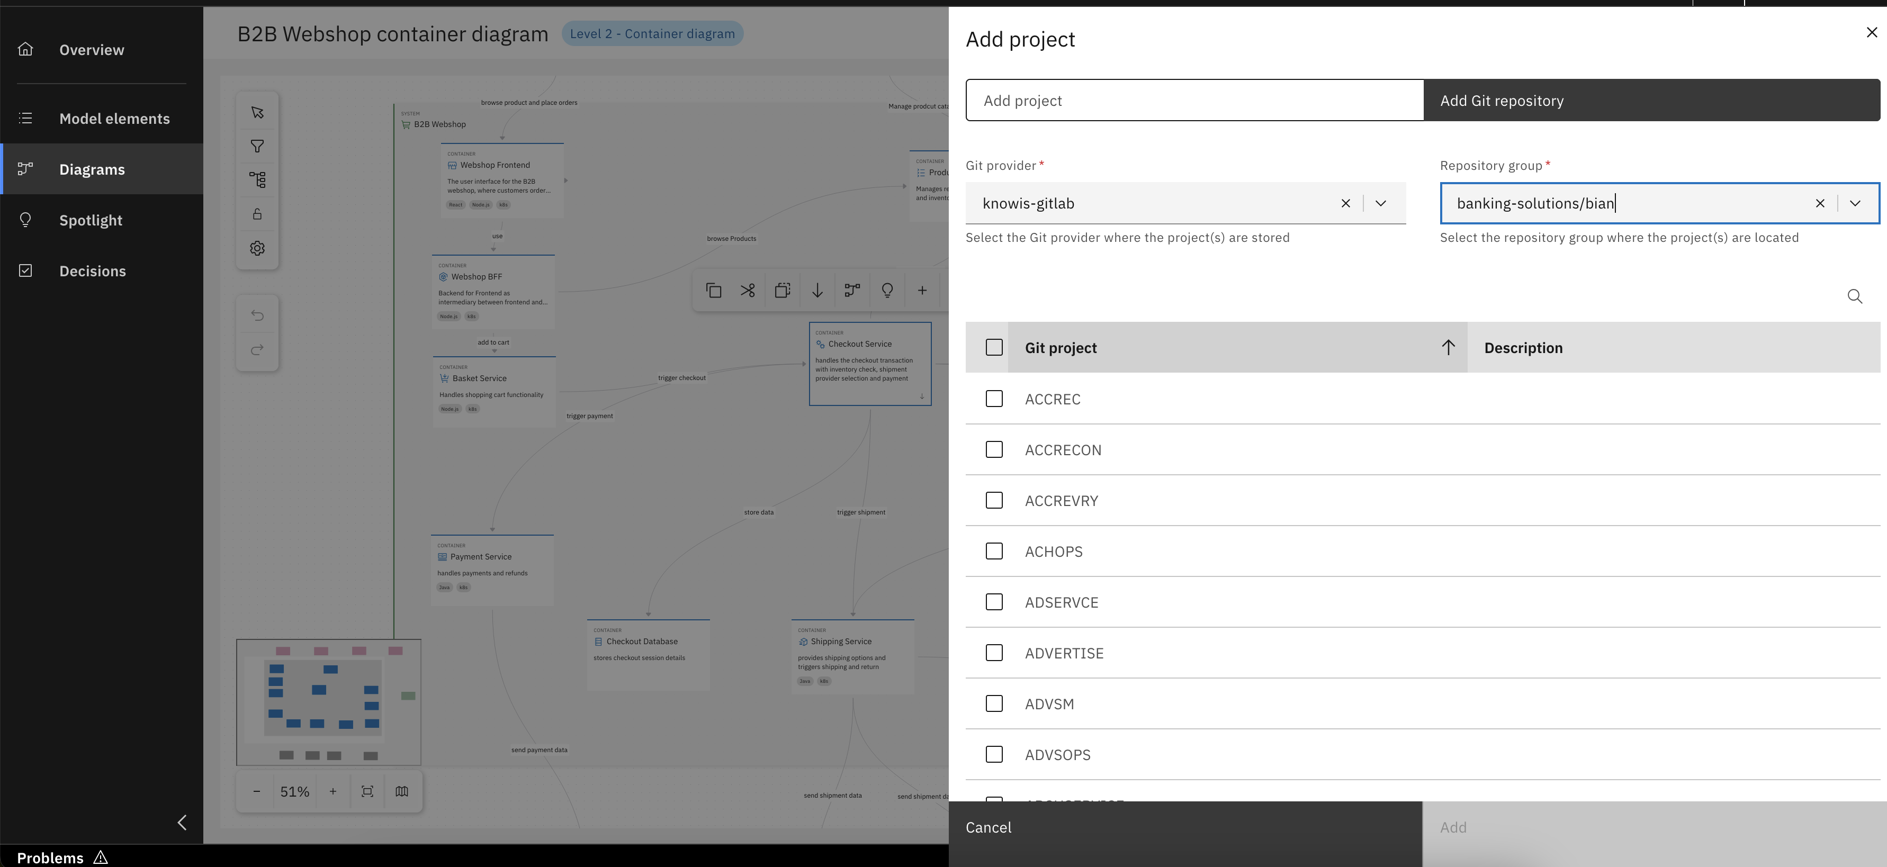Open the Diagrams section in the sidebar
Viewport: 1887px width, 867px height.
point(92,169)
